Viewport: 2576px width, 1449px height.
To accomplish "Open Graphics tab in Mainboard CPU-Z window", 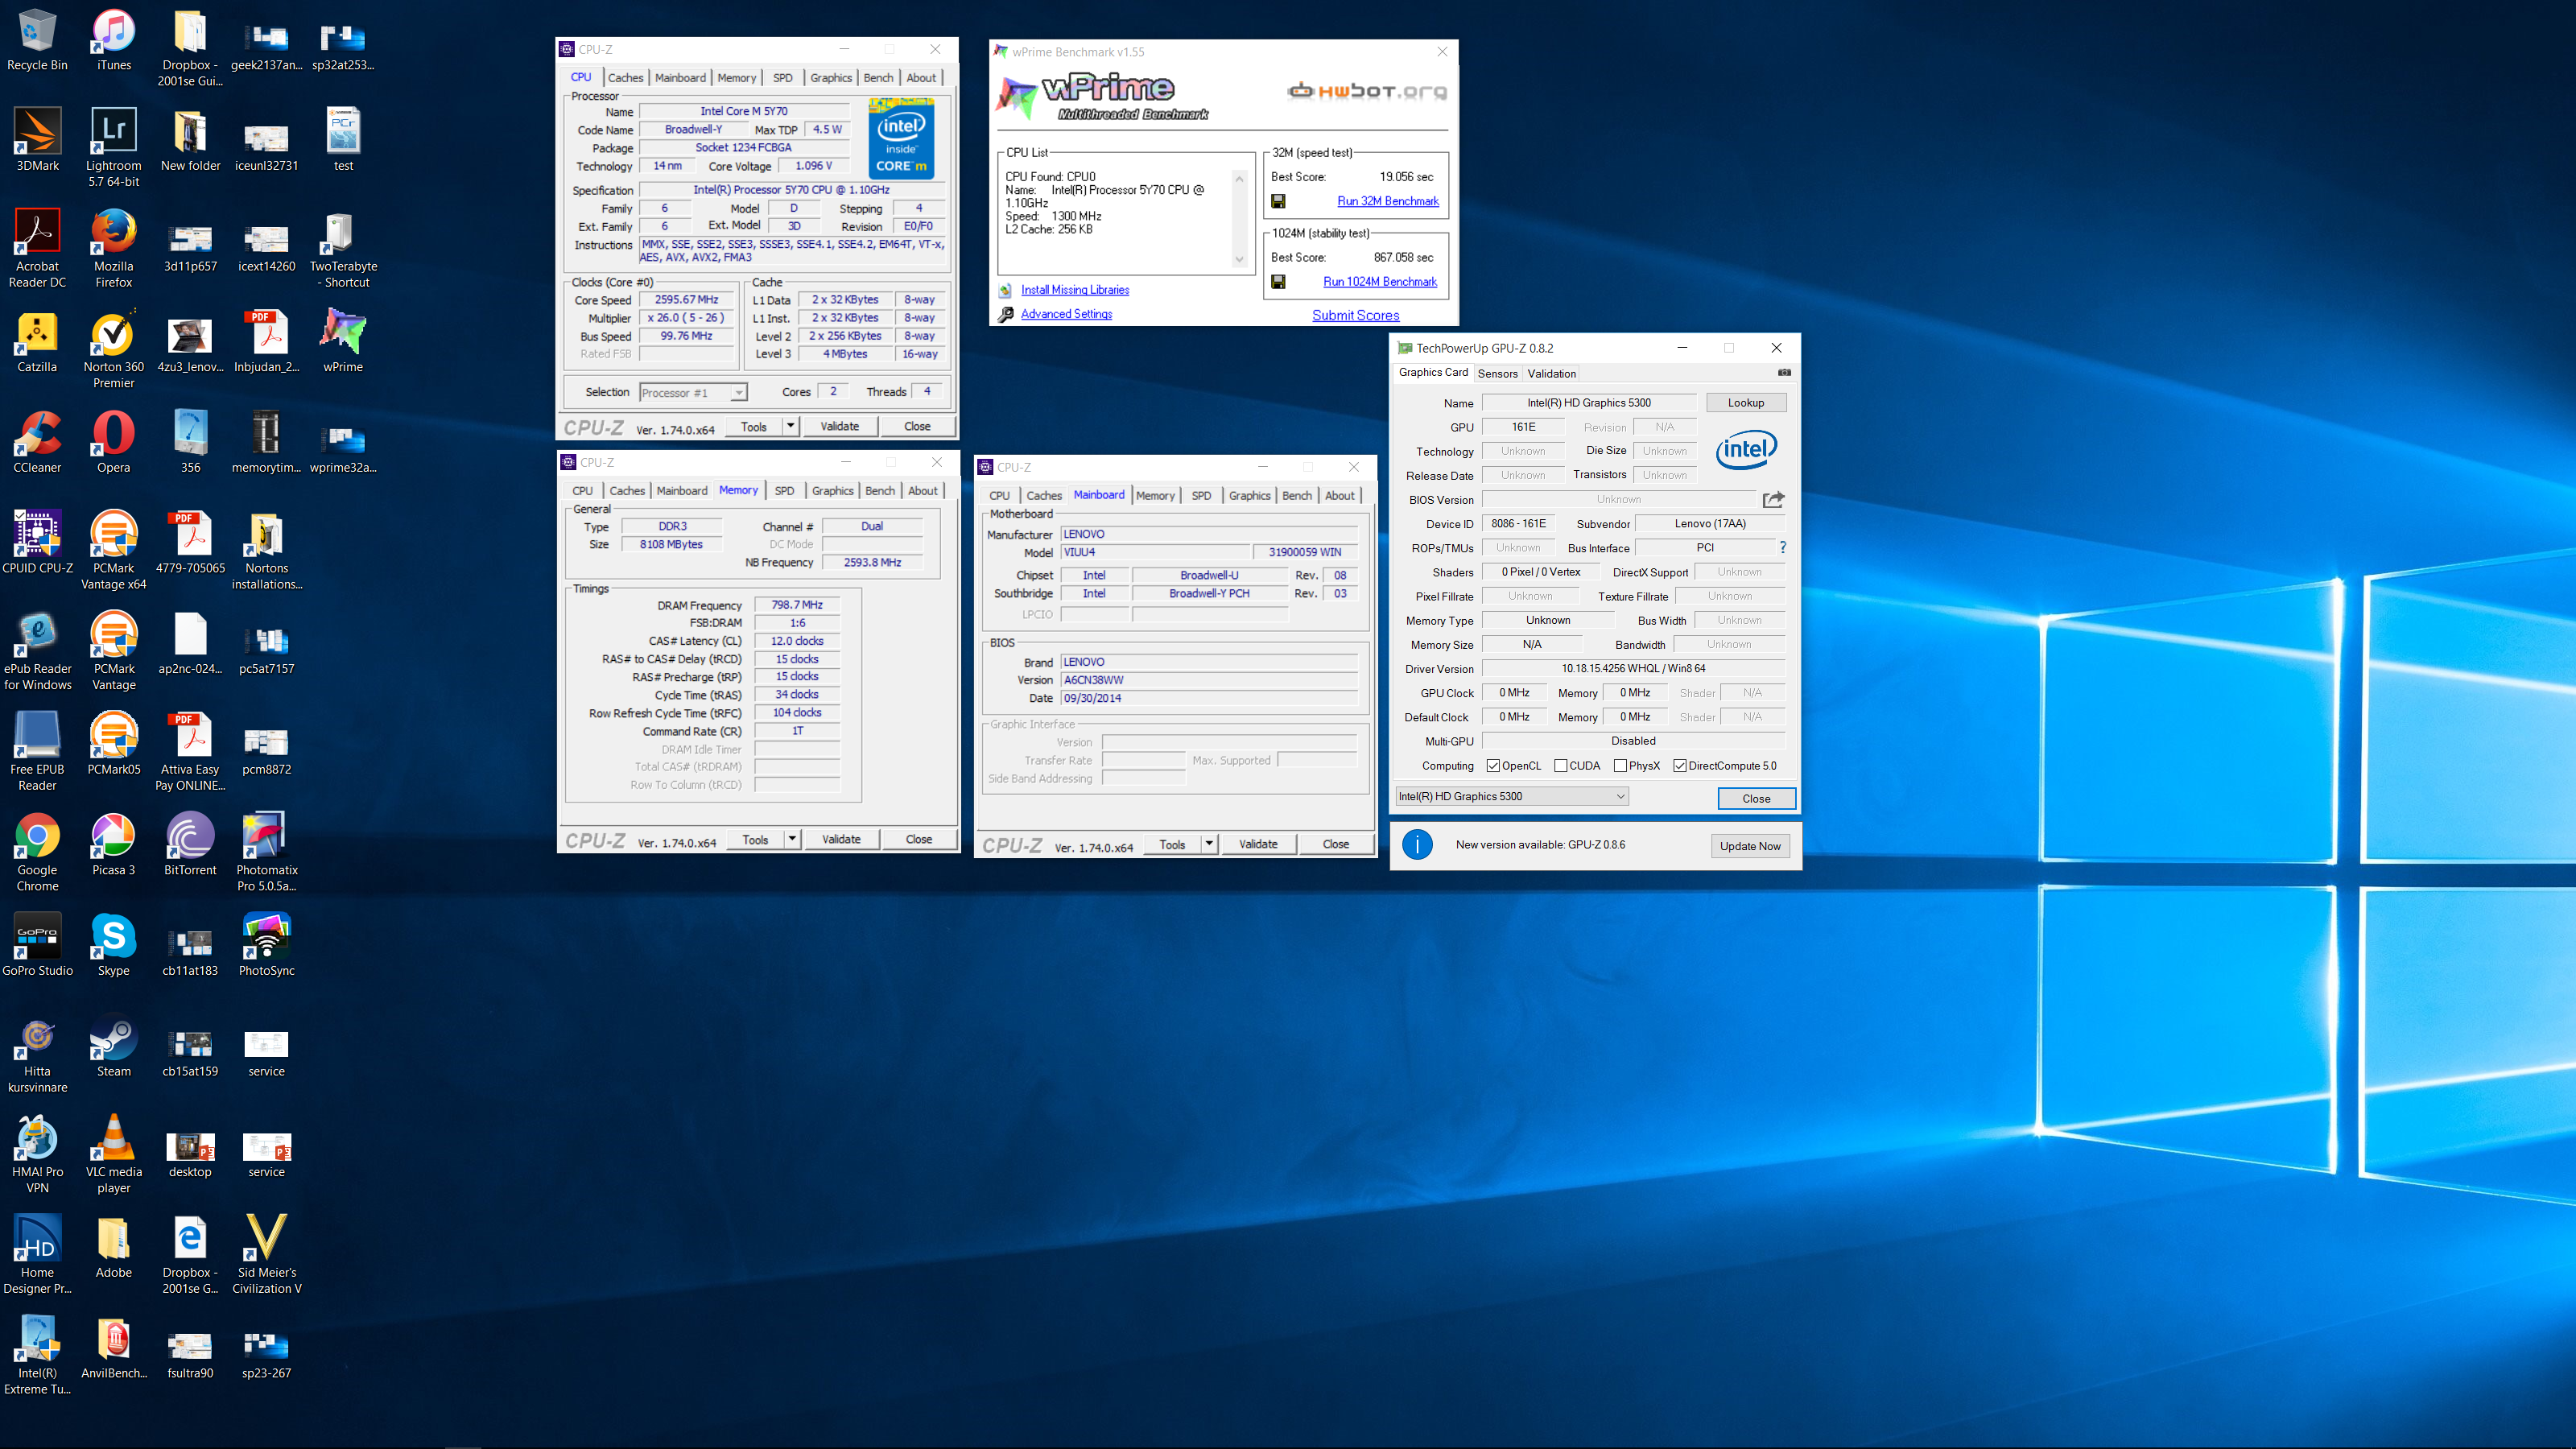I will click(1249, 495).
